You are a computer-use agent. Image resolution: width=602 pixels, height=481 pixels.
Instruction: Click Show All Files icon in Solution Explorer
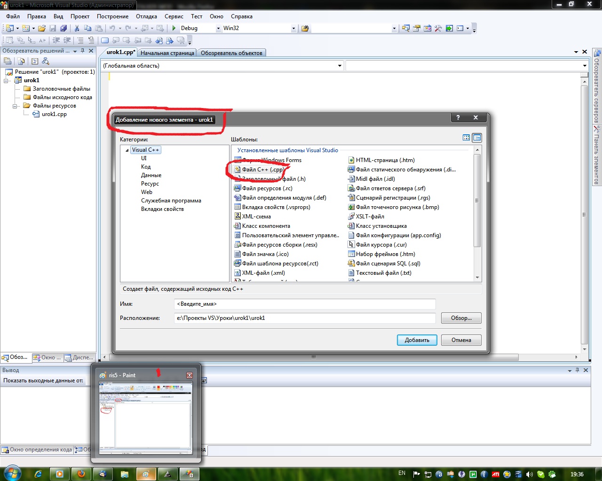point(21,61)
